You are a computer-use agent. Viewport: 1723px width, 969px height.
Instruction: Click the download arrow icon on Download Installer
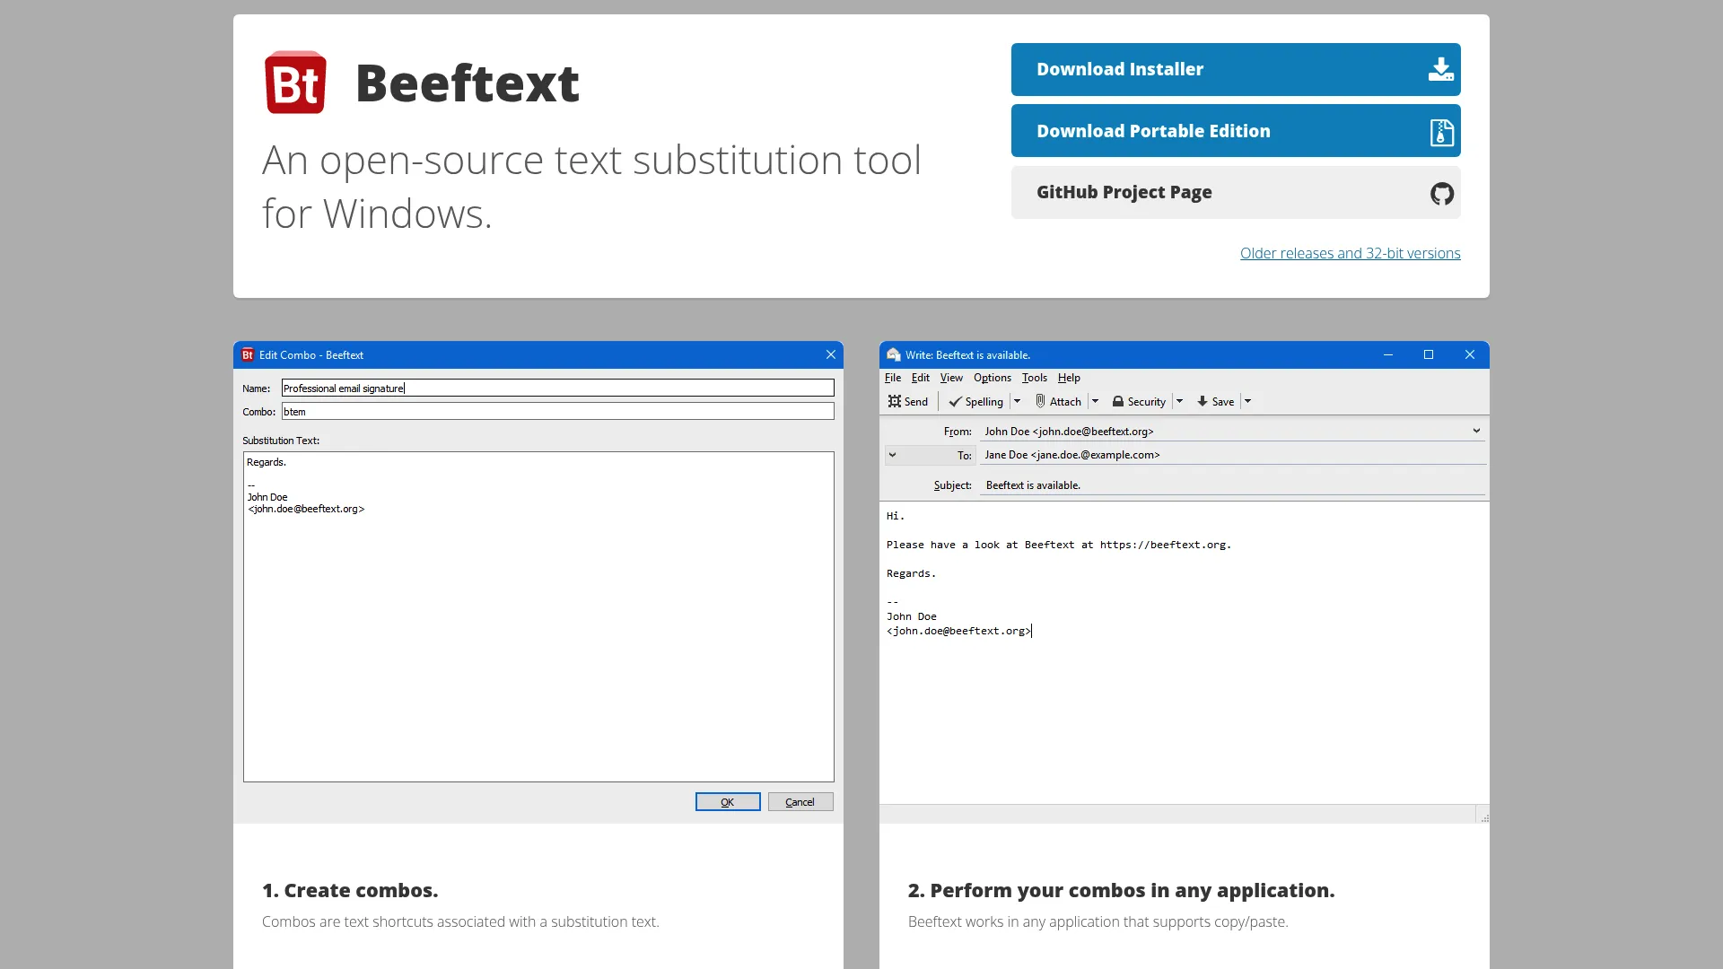(1440, 69)
